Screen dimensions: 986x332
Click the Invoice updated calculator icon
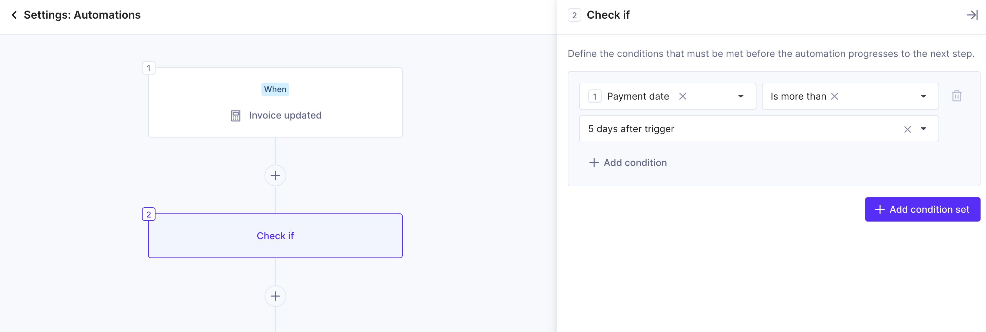point(235,116)
